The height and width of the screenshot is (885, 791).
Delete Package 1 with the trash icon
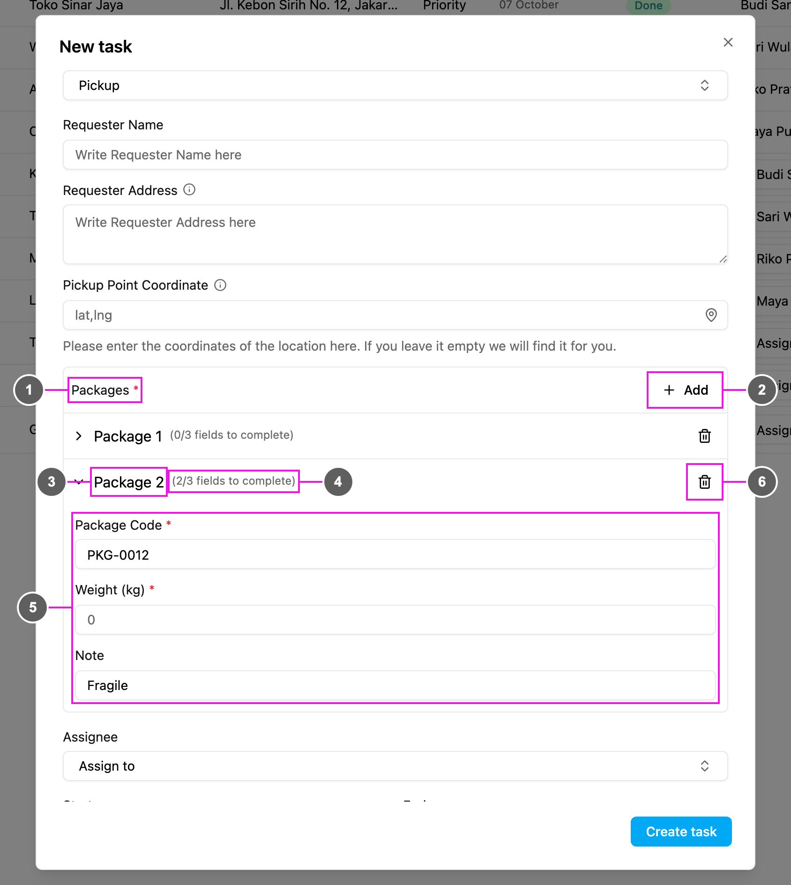pyautogui.click(x=704, y=436)
